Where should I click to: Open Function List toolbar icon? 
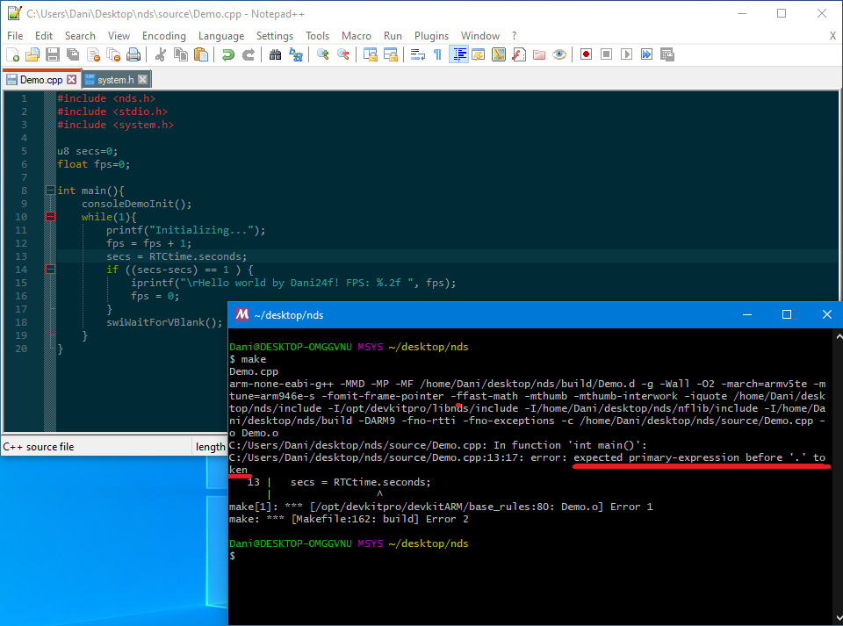click(519, 54)
